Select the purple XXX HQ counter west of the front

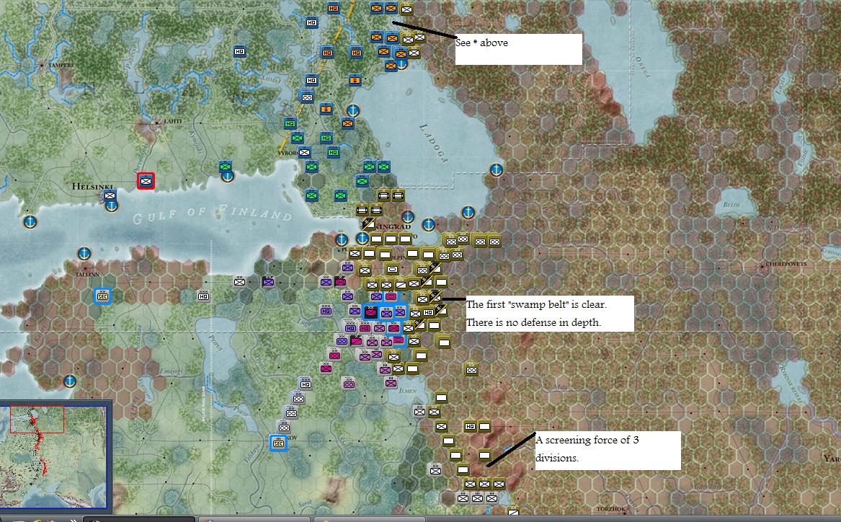point(326,310)
